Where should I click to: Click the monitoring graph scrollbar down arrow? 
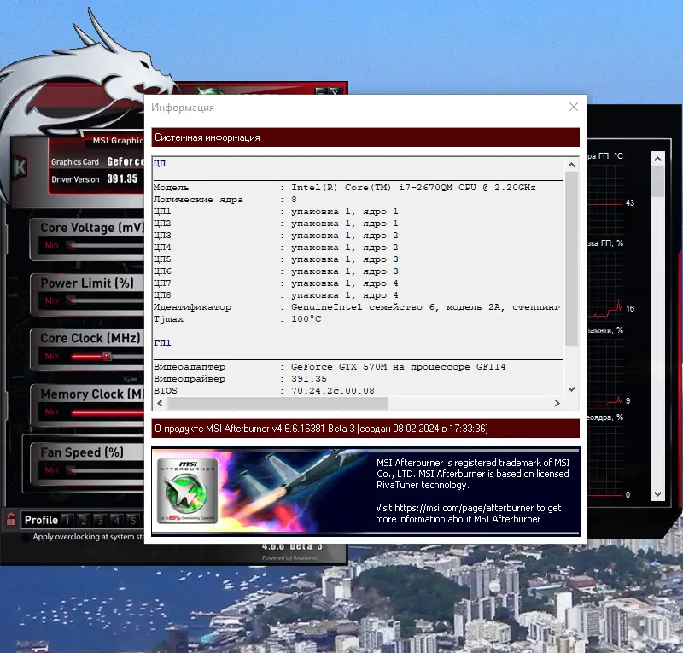pyautogui.click(x=657, y=494)
